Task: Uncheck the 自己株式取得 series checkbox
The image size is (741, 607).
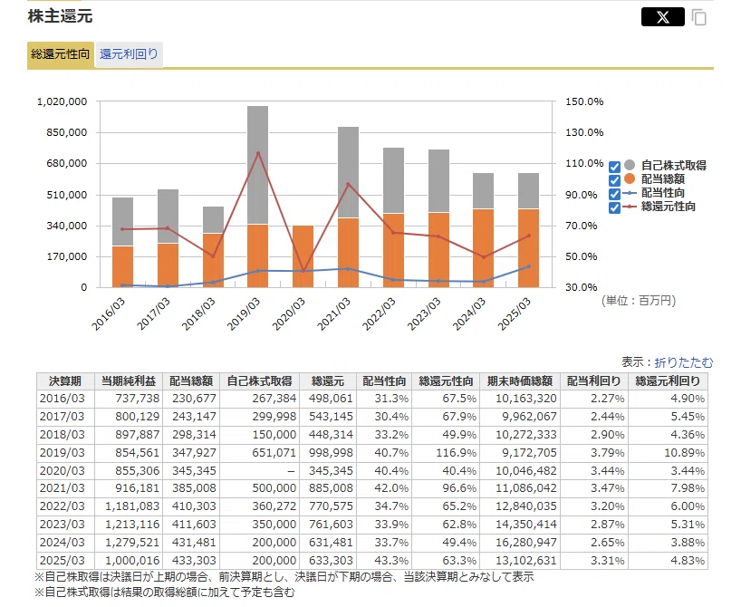Action: coord(614,167)
